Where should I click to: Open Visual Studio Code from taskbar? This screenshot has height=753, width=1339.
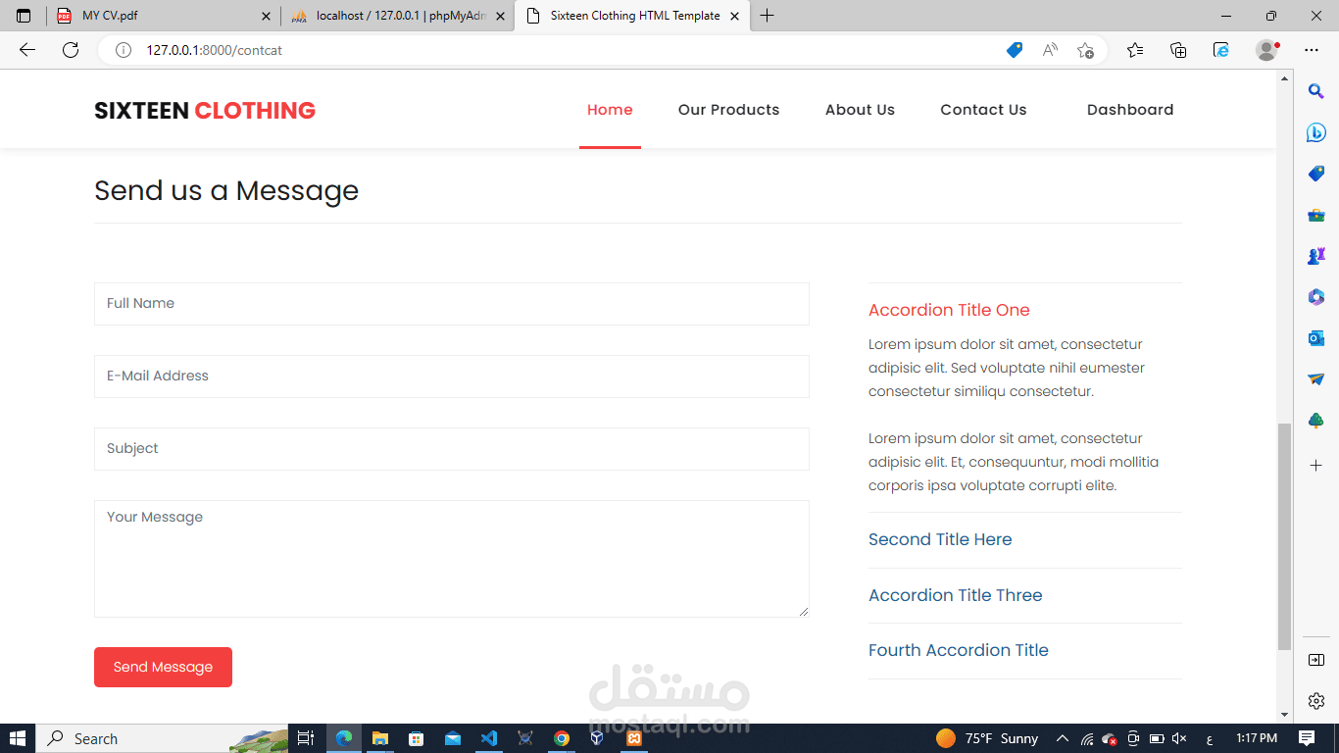(x=489, y=738)
